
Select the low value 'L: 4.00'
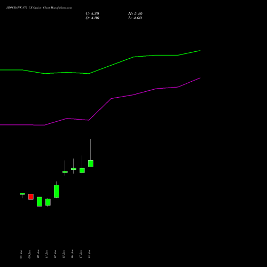(x=135, y=18)
